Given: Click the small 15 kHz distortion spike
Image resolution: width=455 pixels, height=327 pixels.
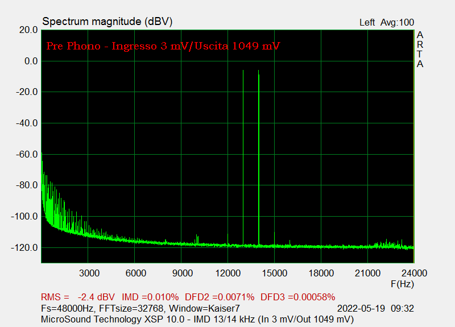Looking at the screenshot, I should click(x=275, y=238).
